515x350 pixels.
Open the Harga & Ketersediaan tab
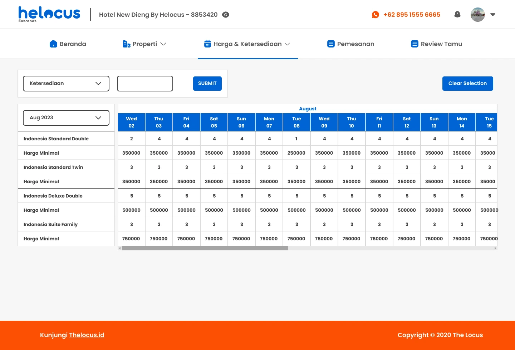point(247,44)
